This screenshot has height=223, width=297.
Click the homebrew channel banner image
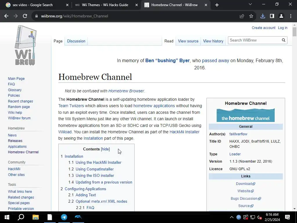click(x=245, y=115)
